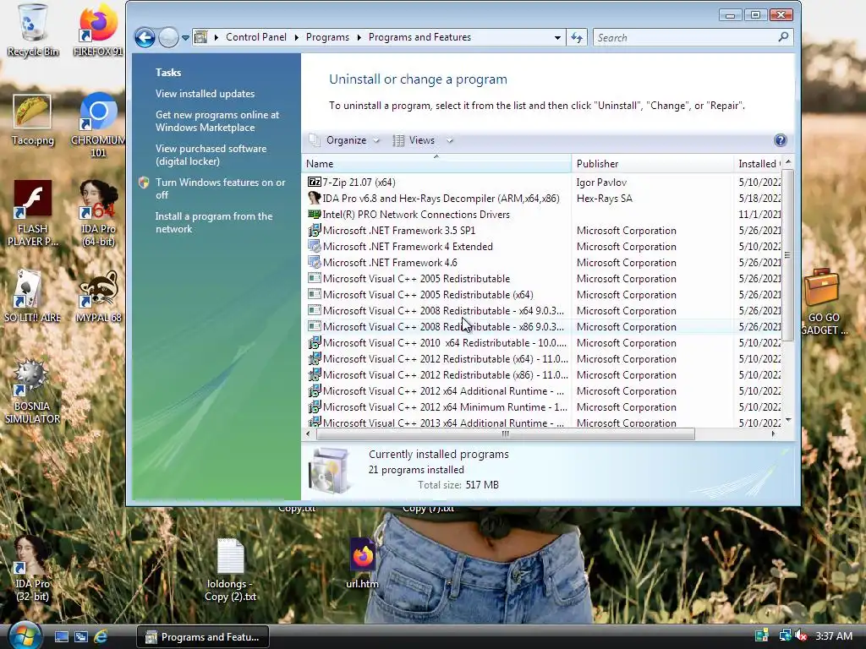The image size is (866, 649).
Task: Open View installed updates
Action: click(205, 94)
